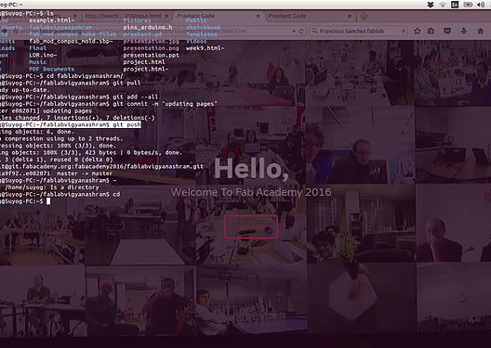
Task: Click the Firefox address bar
Action: click(153, 31)
